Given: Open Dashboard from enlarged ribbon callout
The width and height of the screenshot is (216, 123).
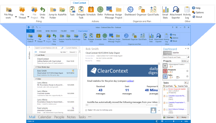Looking at the screenshot, I should [x=130, y=11].
